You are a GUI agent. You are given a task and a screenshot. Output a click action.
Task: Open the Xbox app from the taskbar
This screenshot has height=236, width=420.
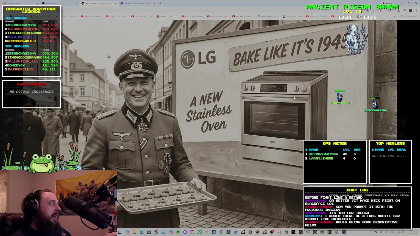[199, 232]
